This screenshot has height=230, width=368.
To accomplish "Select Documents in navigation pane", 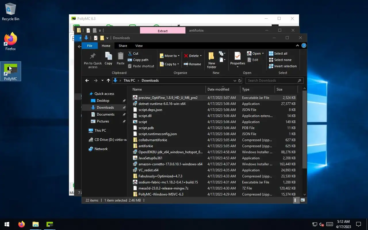I will click(x=106, y=114).
